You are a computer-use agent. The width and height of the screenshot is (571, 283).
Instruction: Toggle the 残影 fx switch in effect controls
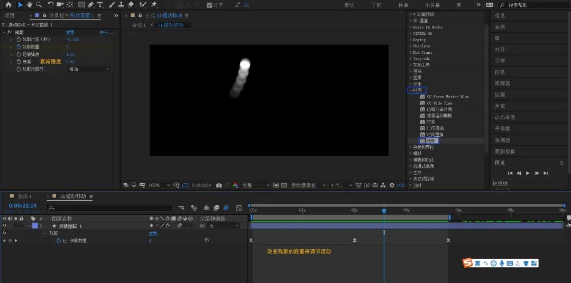click(x=10, y=32)
